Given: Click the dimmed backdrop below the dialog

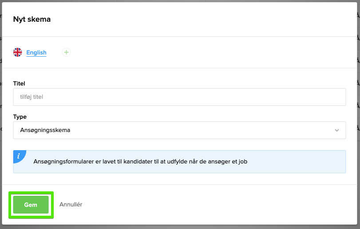Looking at the screenshot, I should click(178, 227).
